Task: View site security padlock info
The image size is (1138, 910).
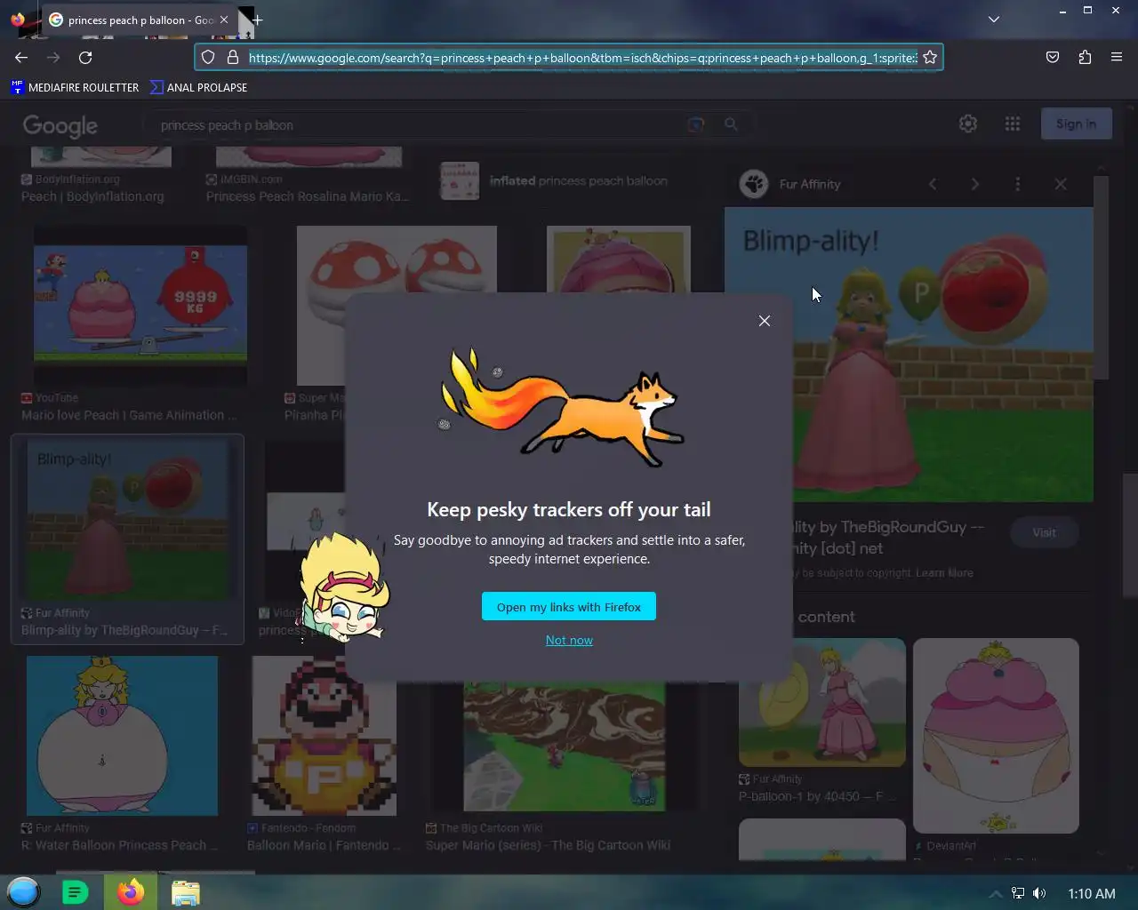Action: 233,57
